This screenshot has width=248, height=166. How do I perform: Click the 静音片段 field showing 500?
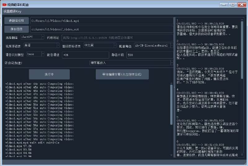pyautogui.click(x=150, y=55)
